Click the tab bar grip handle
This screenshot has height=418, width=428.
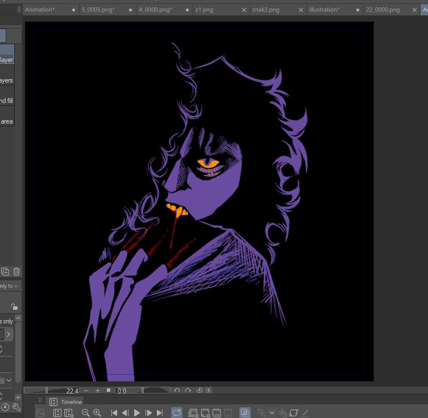point(19,10)
